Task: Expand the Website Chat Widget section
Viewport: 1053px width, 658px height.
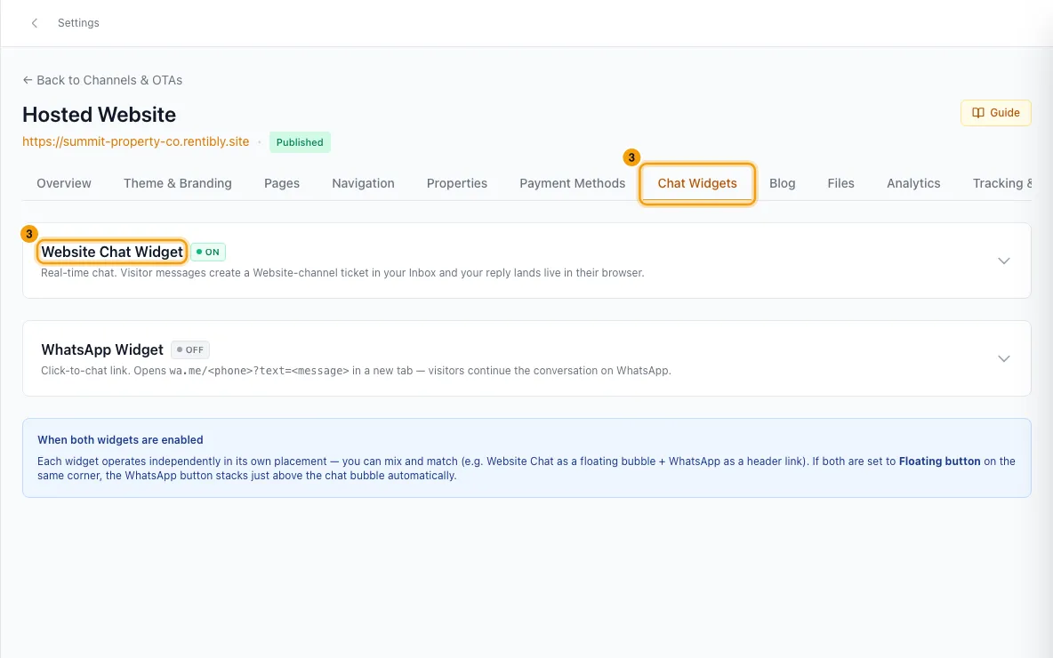Action: point(1003,261)
